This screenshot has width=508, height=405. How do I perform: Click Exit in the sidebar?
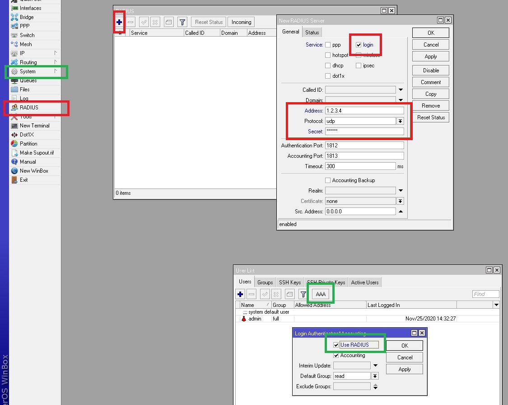coord(35,180)
